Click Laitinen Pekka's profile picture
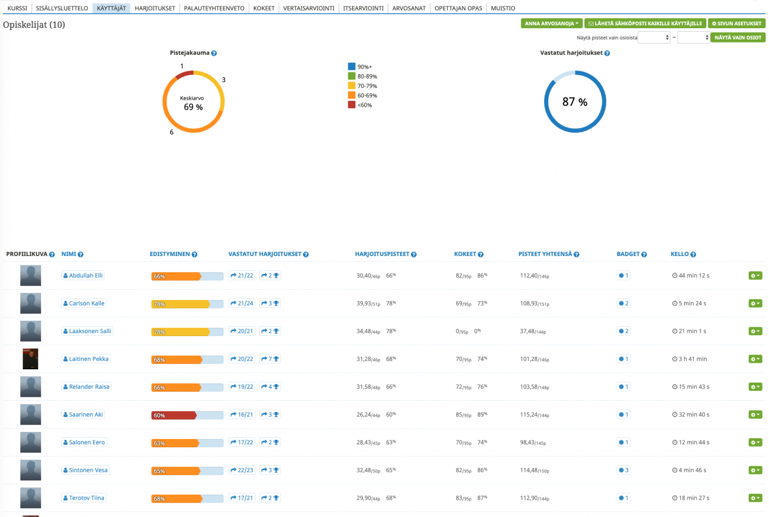Viewport: 769px width, 517px height. (31, 359)
